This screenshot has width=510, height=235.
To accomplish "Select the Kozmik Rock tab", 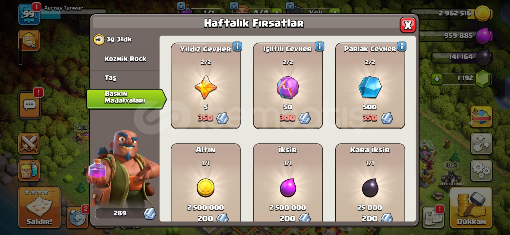I will 125,59.
